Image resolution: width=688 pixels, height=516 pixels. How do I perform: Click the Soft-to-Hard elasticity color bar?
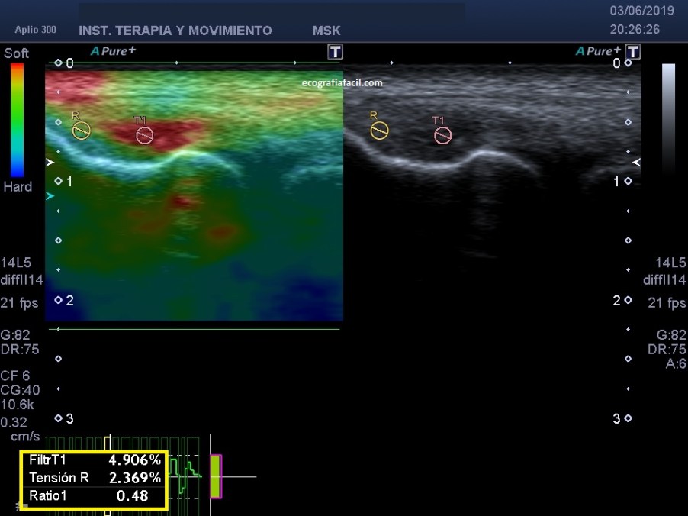[17, 120]
